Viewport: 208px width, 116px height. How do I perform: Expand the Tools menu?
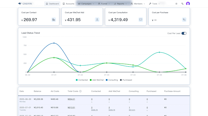[x=154, y=4]
